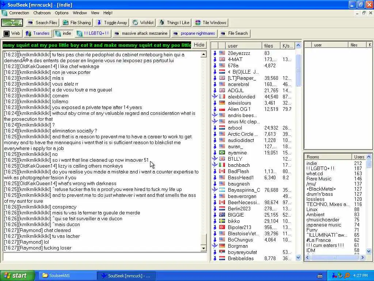
Task: Click the search magnifier tray icon
Action: [347, 276]
